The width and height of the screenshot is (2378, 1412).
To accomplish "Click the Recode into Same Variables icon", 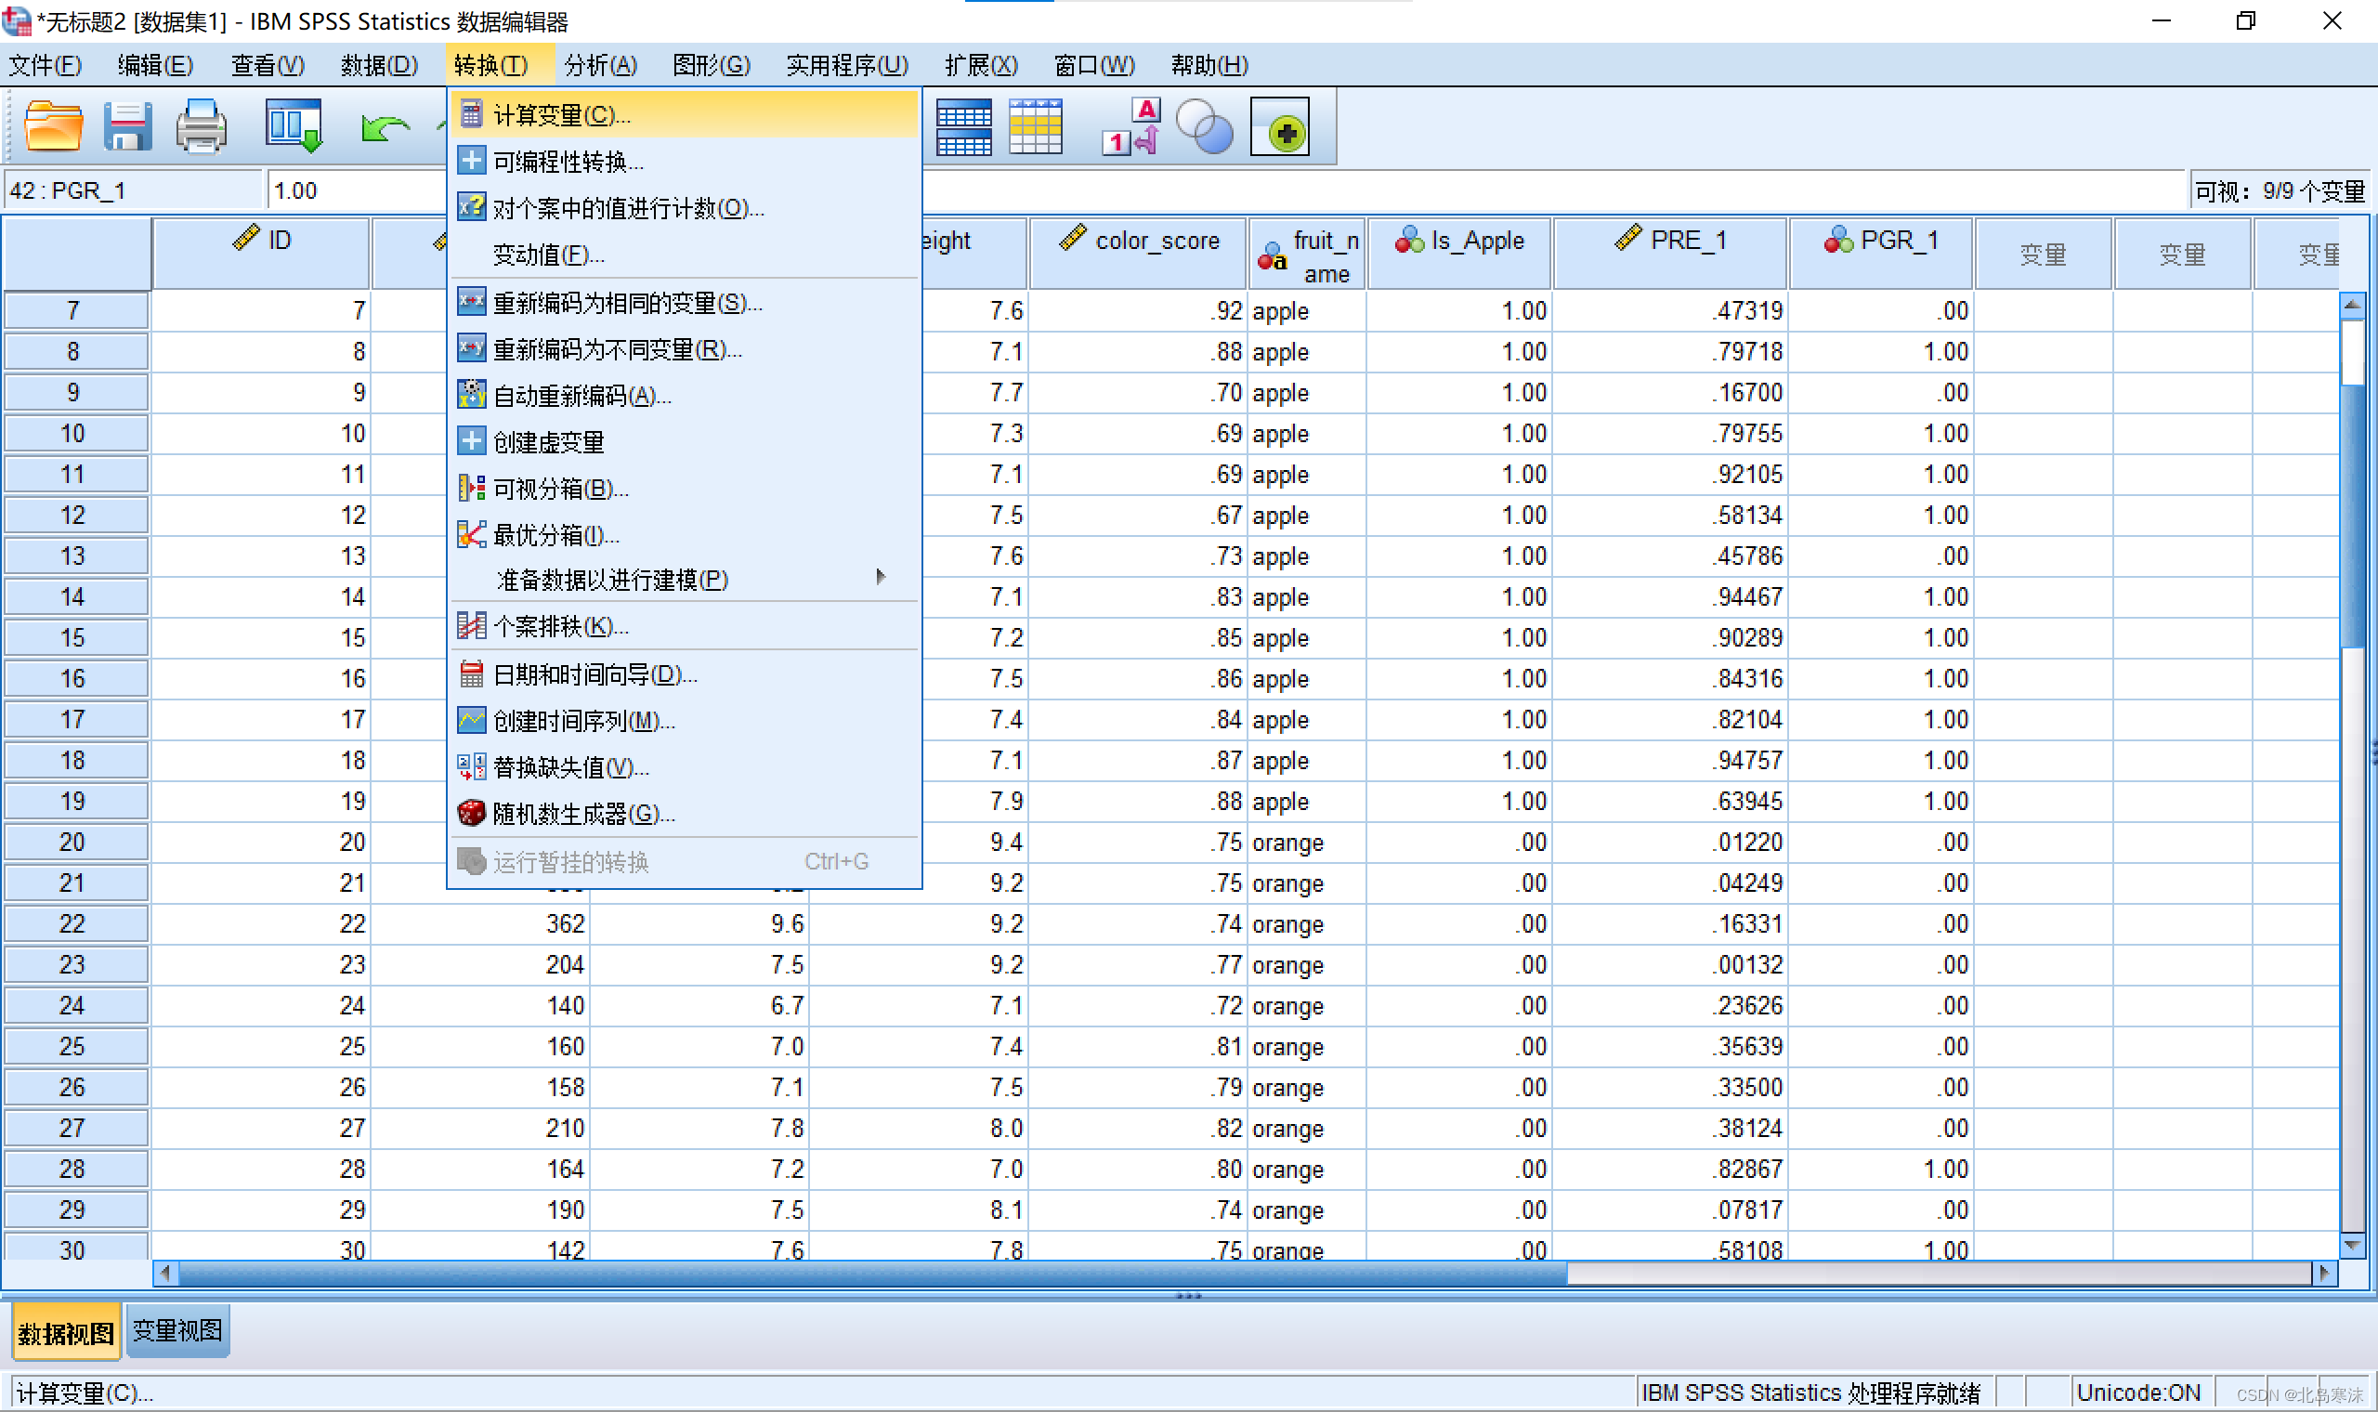I will point(471,302).
